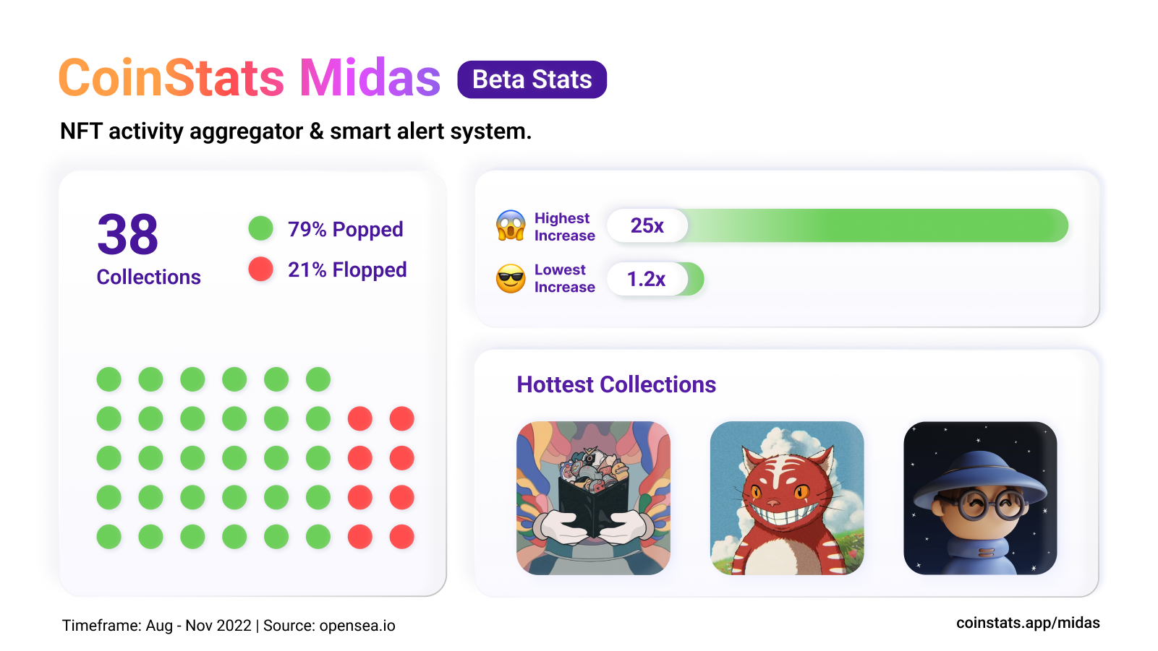The height and width of the screenshot is (651, 1158).
Task: Open the hands holding box collection thumbnail
Action: pyautogui.click(x=593, y=498)
